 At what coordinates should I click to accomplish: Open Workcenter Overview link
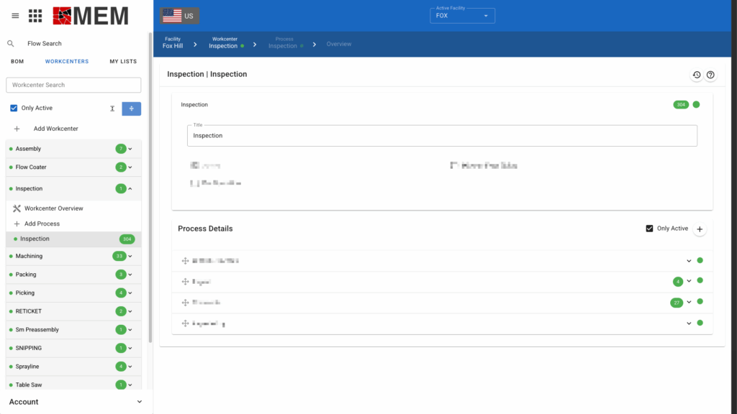(53, 208)
